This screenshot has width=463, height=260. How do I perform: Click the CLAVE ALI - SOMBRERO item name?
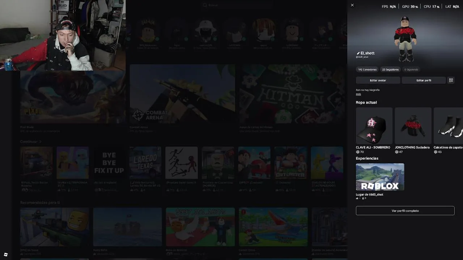pyautogui.click(x=373, y=147)
